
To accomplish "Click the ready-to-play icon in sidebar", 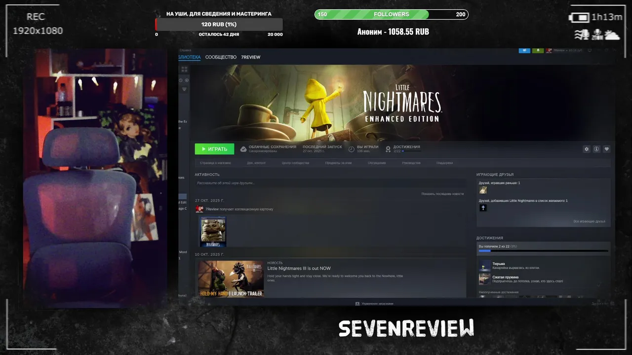I will click(x=186, y=80).
